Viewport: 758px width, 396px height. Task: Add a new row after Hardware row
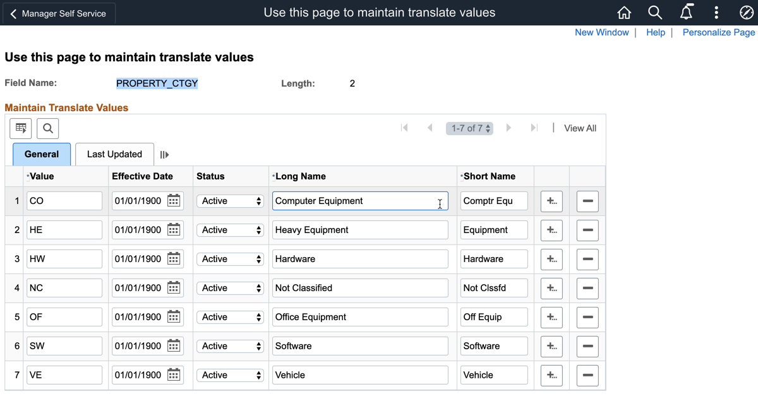551,259
